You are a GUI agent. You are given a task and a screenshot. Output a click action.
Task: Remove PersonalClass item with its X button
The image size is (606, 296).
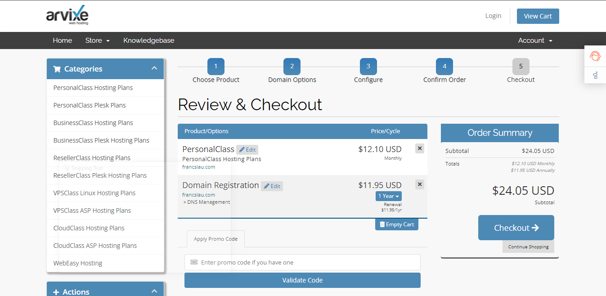[x=419, y=148]
